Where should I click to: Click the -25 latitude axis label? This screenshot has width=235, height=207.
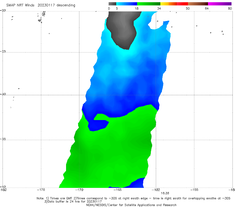[x=3, y=51]
